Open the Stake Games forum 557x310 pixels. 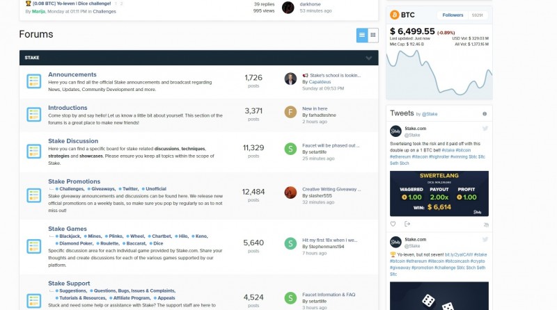point(67,229)
